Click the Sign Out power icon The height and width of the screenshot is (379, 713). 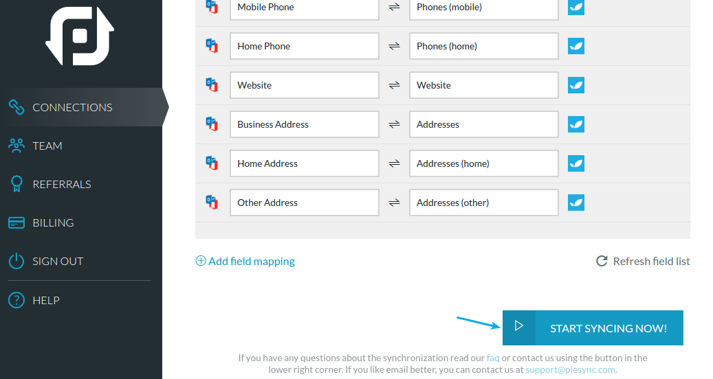point(17,261)
